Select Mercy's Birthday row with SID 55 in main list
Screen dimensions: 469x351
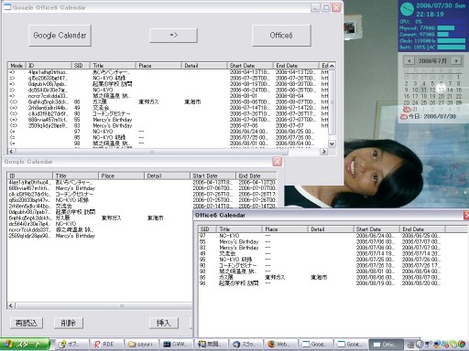(x=168, y=120)
